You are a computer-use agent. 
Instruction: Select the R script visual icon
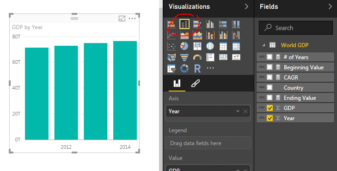(197, 68)
